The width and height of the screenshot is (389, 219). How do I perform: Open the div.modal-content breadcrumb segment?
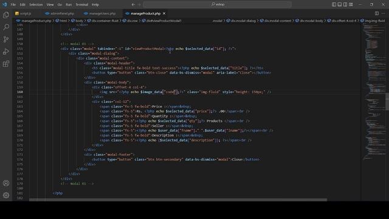(277, 21)
